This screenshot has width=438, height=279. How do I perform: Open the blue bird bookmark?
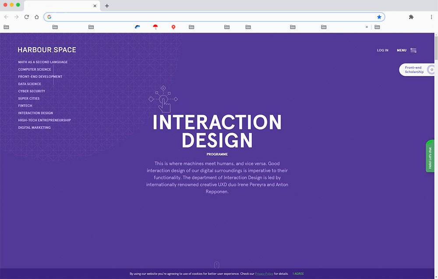pos(137,27)
